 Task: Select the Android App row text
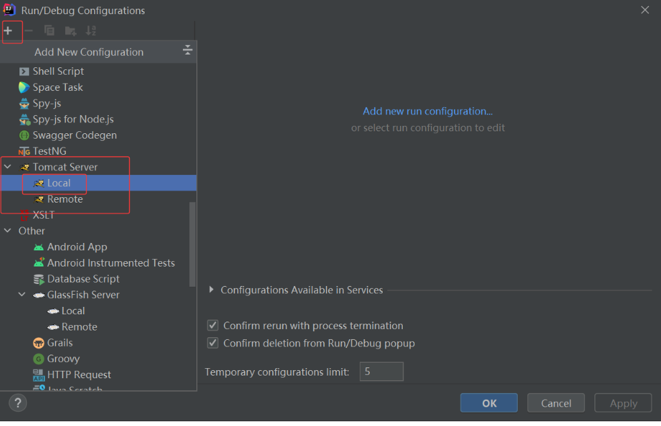[x=77, y=247]
